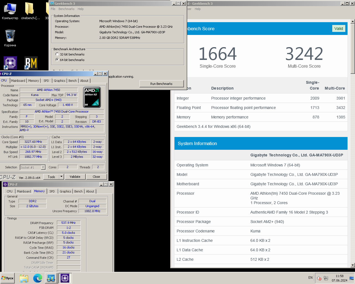This screenshot has height=284, width=355.
Task: Open File Explorer from the taskbar
Action: (24, 278)
